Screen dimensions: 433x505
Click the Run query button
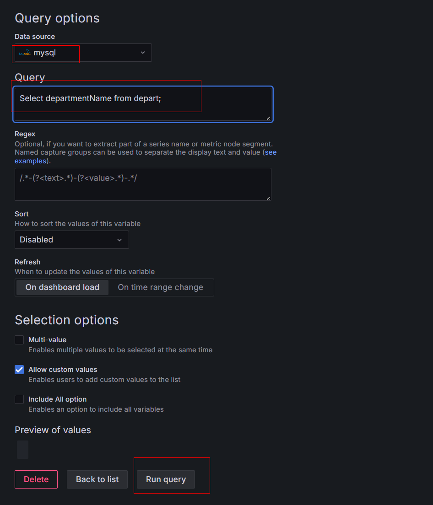pyautogui.click(x=166, y=479)
